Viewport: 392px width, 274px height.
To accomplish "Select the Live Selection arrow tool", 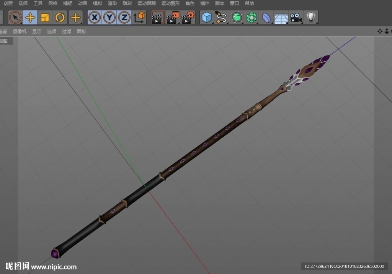I will pos(15,18).
